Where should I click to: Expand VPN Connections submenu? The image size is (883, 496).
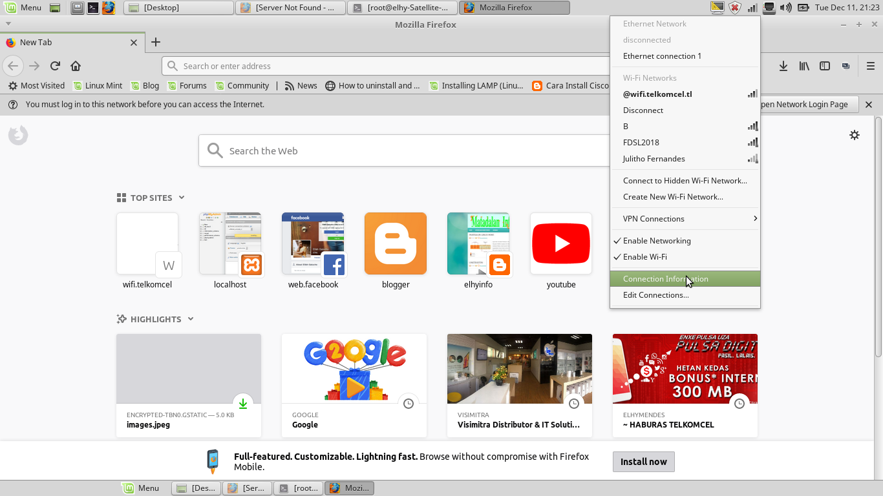click(685, 218)
